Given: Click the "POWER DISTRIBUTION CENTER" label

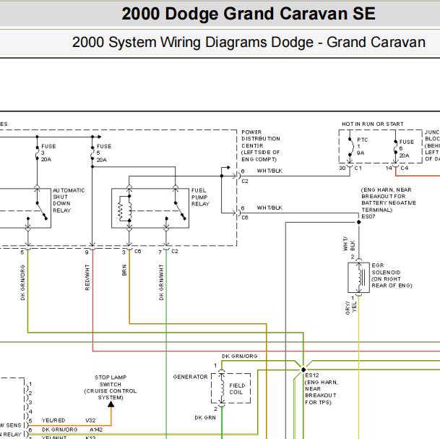Looking at the screenshot, I should [260, 139].
